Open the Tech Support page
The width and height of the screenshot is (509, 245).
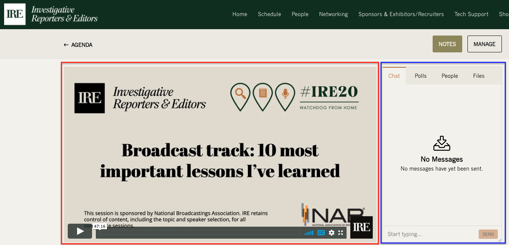[x=472, y=14]
